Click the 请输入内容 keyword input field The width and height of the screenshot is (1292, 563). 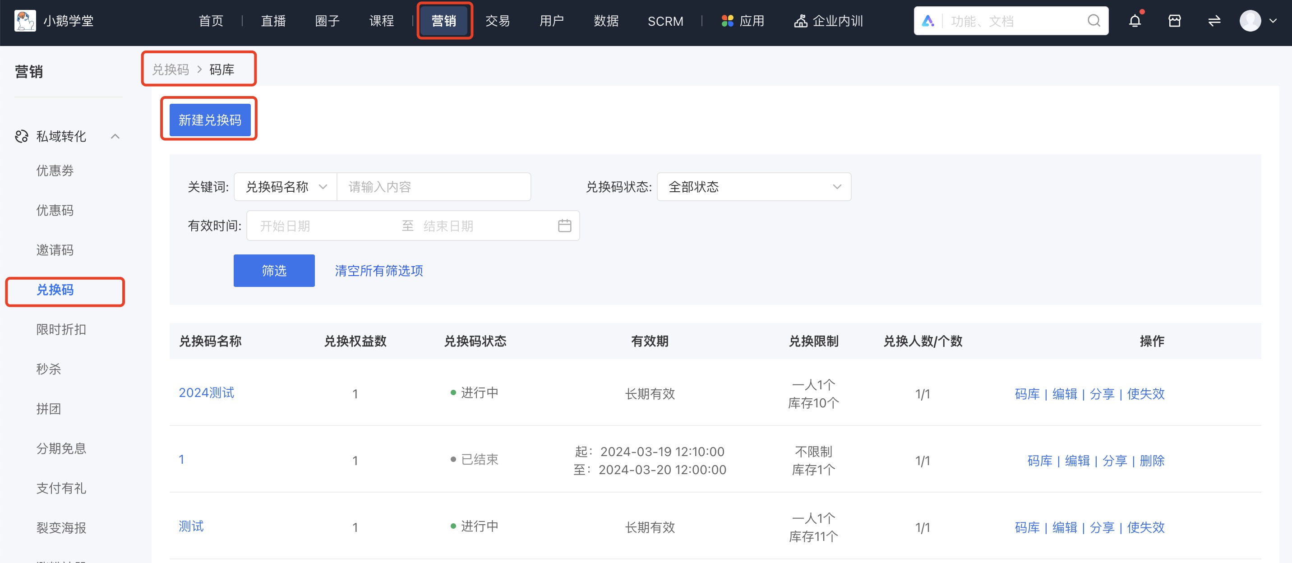[x=434, y=186]
